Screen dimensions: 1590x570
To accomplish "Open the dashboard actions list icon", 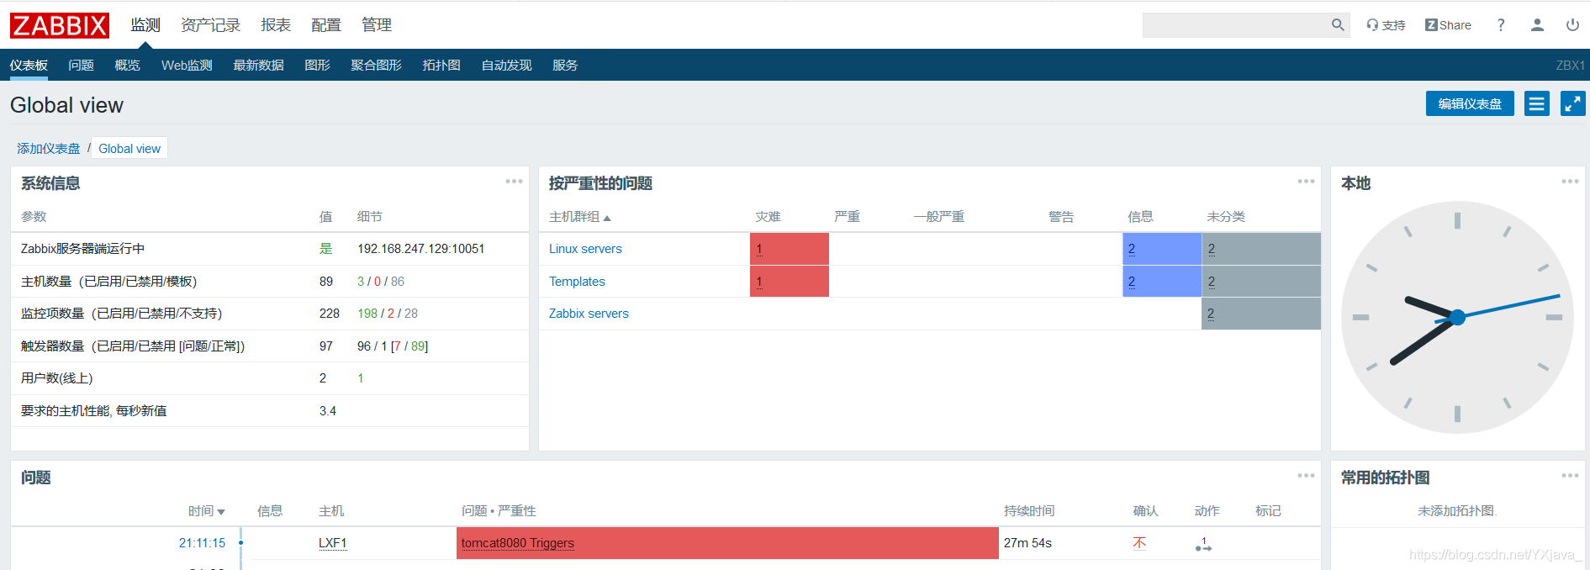I will (x=1537, y=103).
